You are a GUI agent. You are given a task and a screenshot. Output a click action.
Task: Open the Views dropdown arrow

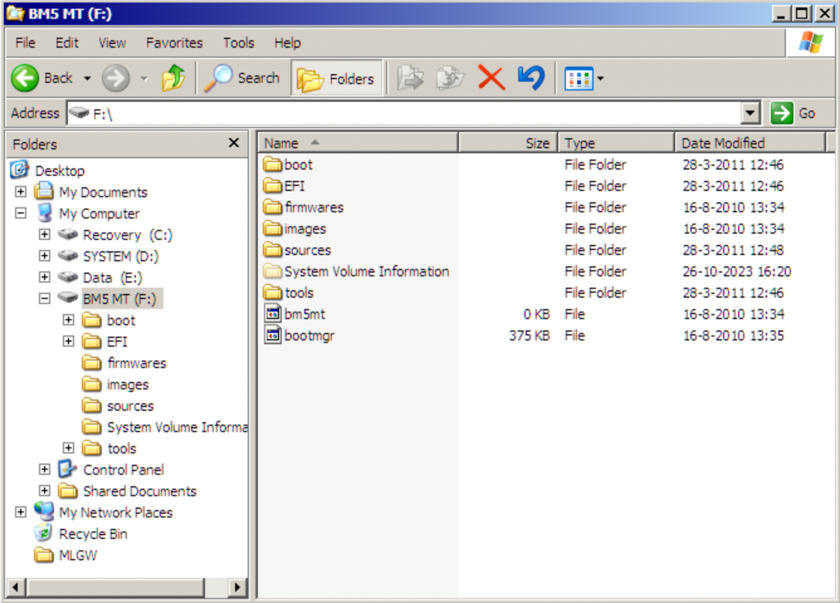[x=600, y=79]
